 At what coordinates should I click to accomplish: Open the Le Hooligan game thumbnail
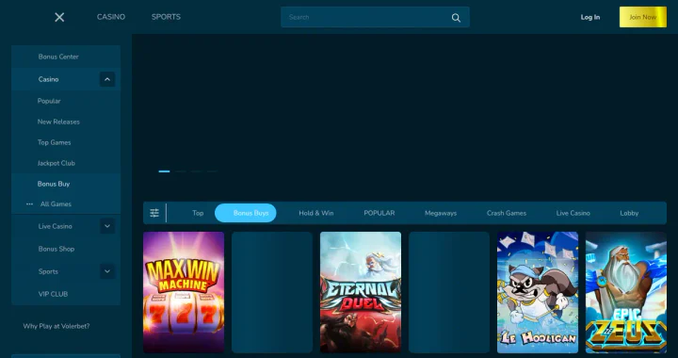538,292
